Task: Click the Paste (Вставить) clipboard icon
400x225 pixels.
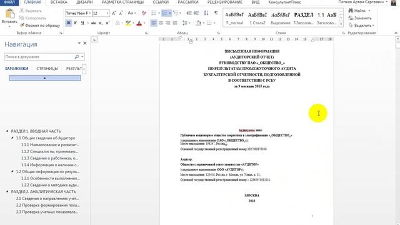Action: [9, 14]
